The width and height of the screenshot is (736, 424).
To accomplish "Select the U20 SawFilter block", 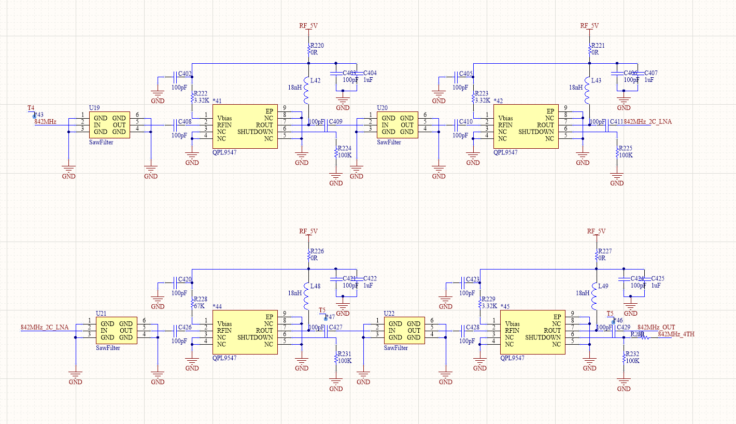I will coord(398,125).
